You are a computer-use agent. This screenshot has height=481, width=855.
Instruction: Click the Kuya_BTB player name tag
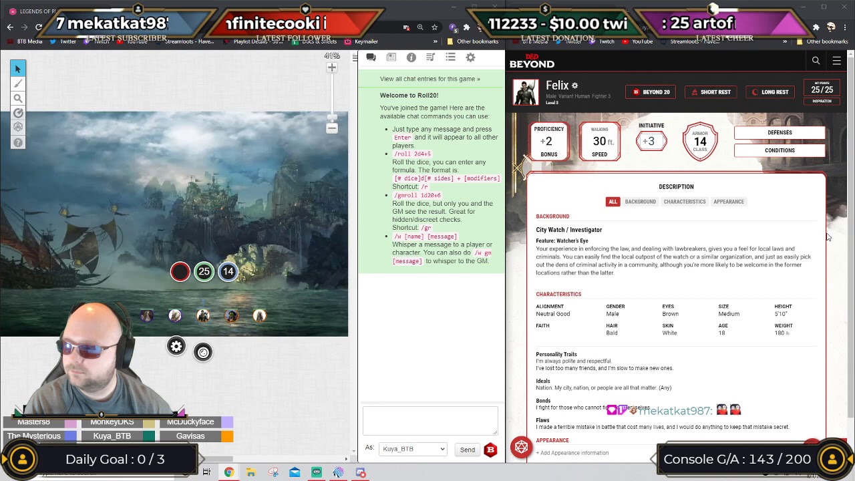(x=112, y=436)
